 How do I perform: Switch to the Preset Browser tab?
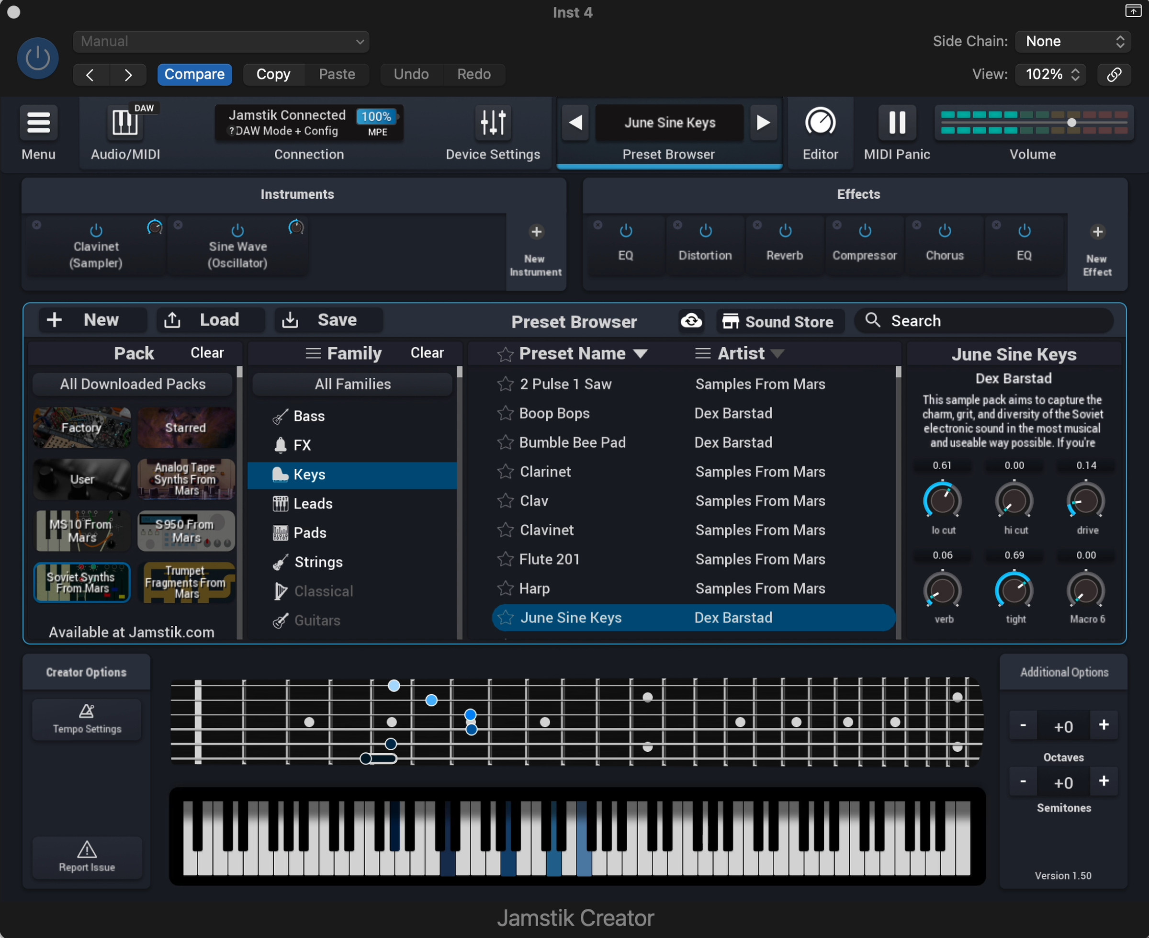[x=667, y=154]
